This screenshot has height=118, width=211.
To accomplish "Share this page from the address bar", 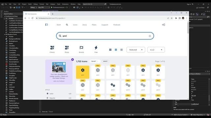I will (x=168, y=18).
